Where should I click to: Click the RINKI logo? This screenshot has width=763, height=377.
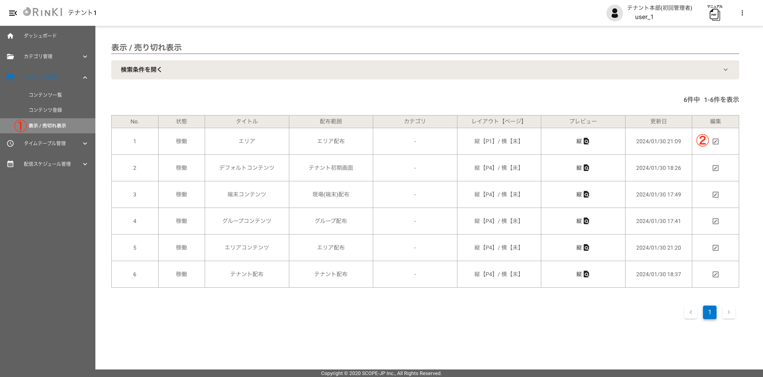[x=43, y=12]
